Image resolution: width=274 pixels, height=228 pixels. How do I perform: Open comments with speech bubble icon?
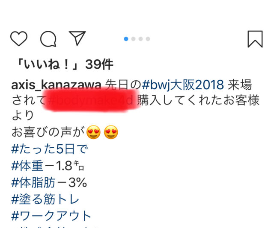(48, 39)
